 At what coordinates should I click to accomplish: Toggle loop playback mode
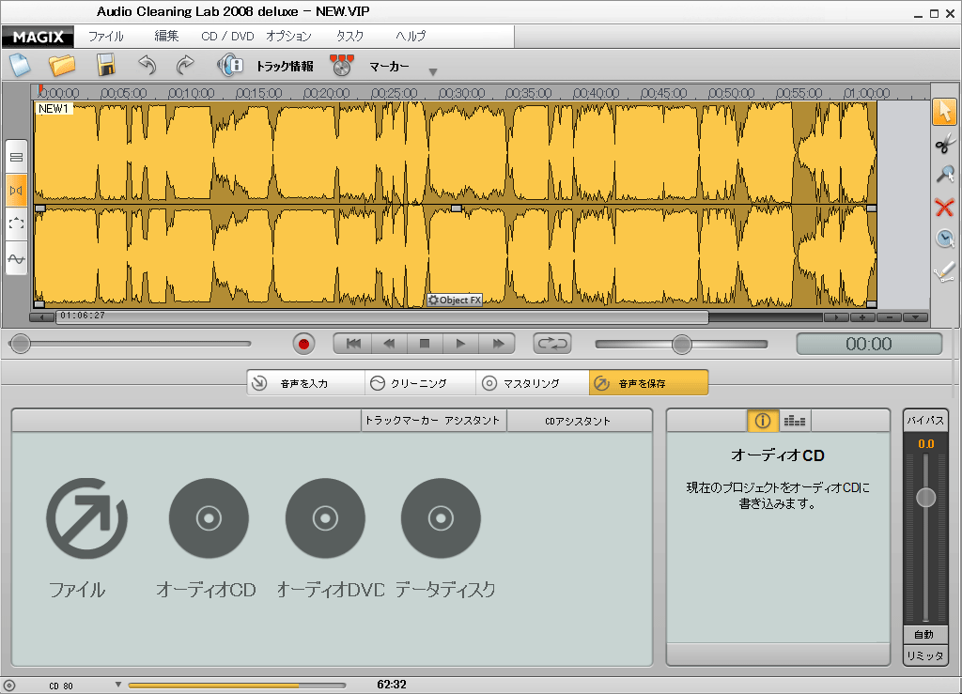[552, 344]
